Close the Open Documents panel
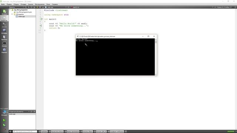The height and width of the screenshot is (133, 237). coord(34,112)
